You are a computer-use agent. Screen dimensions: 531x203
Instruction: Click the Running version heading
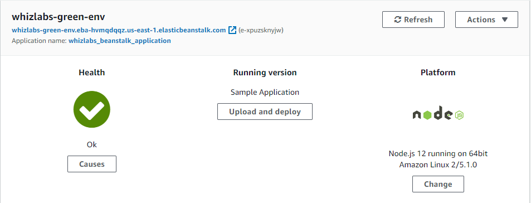click(x=265, y=72)
